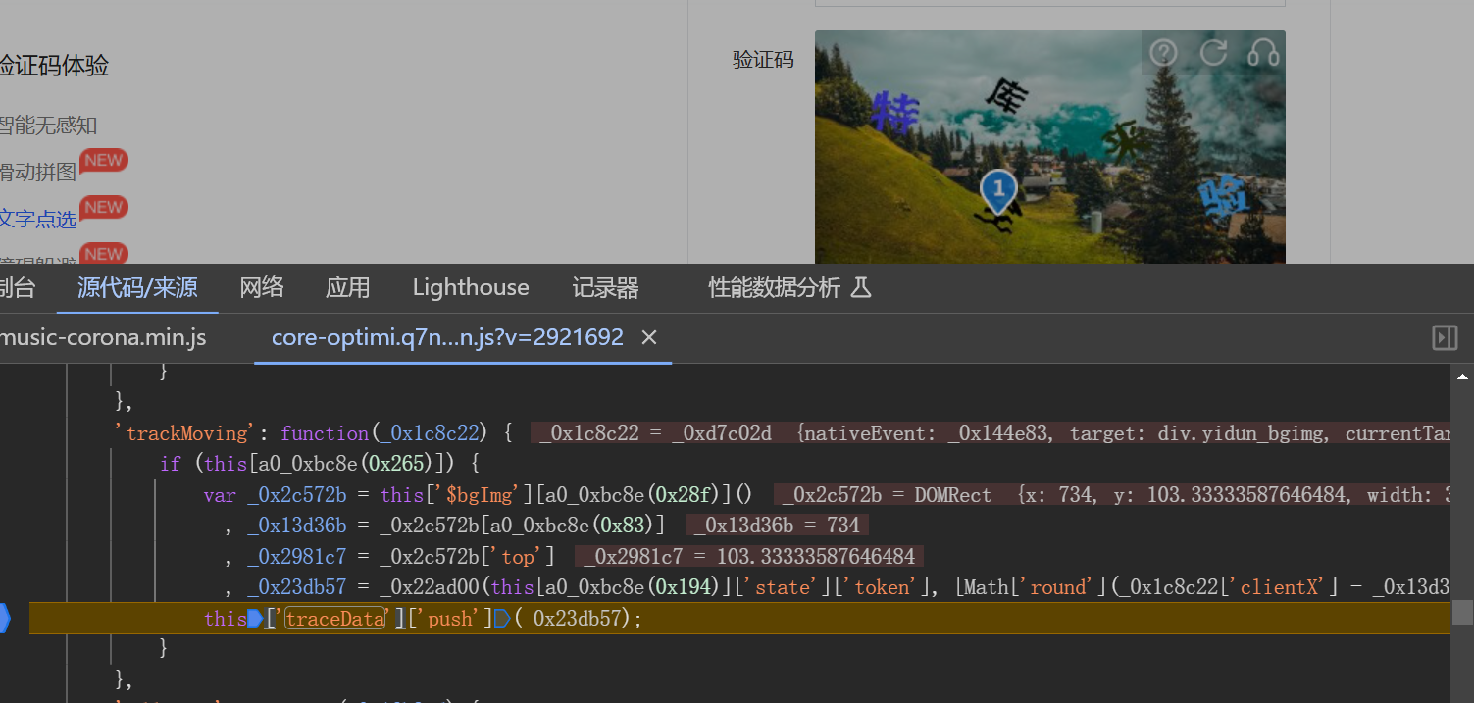Screen dimensions: 1474x703
Task: Switch to the 应用 (Application) tab
Action: click(347, 287)
